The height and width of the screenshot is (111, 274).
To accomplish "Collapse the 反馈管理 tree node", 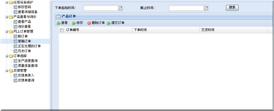I will tap(7, 71).
